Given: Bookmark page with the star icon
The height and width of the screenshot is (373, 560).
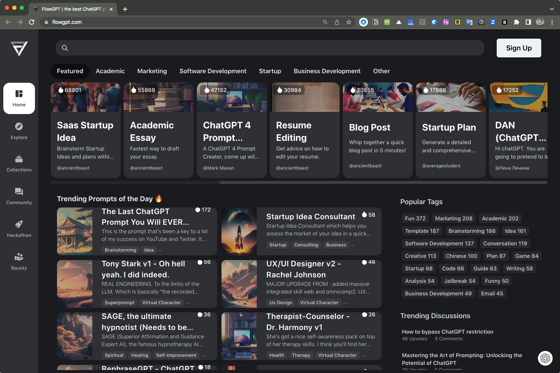Looking at the screenshot, I should pos(348,22).
